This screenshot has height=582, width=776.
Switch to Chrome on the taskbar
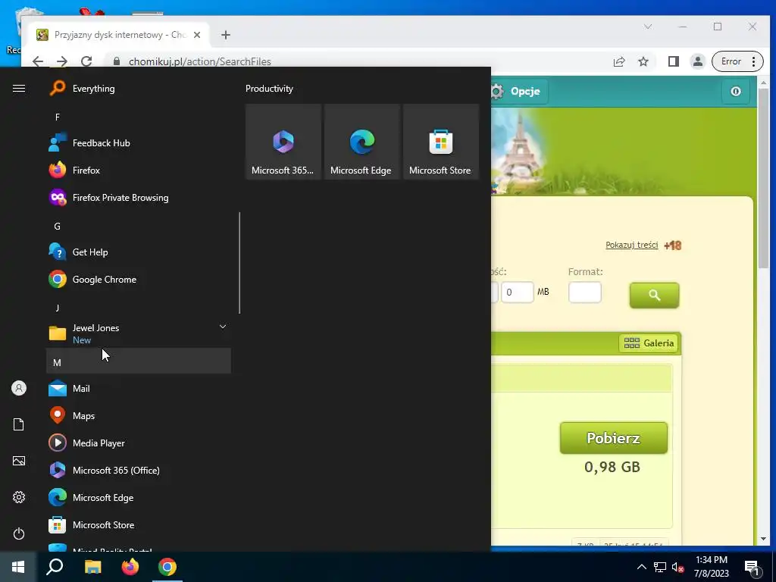point(167,567)
